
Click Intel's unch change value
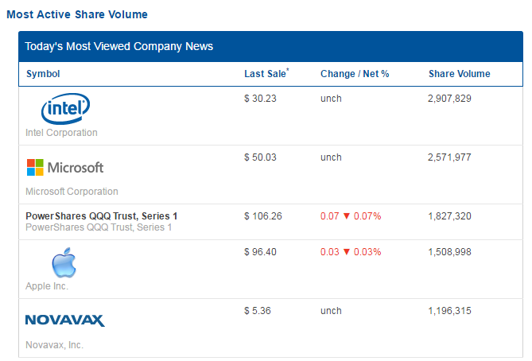point(331,99)
